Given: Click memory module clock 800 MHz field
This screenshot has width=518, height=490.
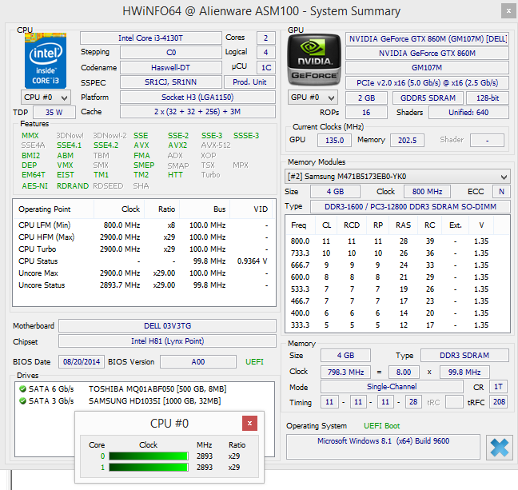Looking at the screenshot, I should point(427,191).
